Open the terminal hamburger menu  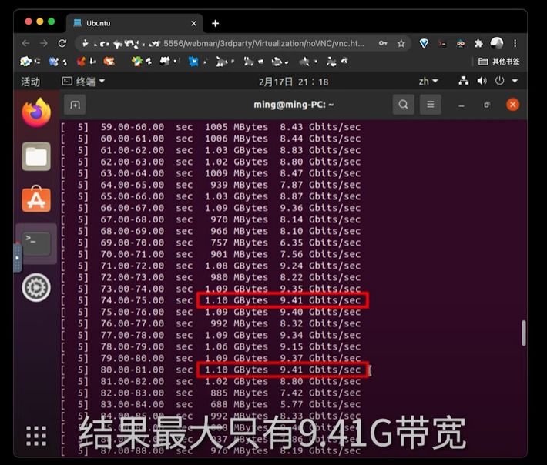[x=431, y=104]
